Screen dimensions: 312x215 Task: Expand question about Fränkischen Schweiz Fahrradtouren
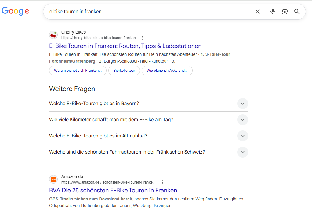tap(149, 152)
